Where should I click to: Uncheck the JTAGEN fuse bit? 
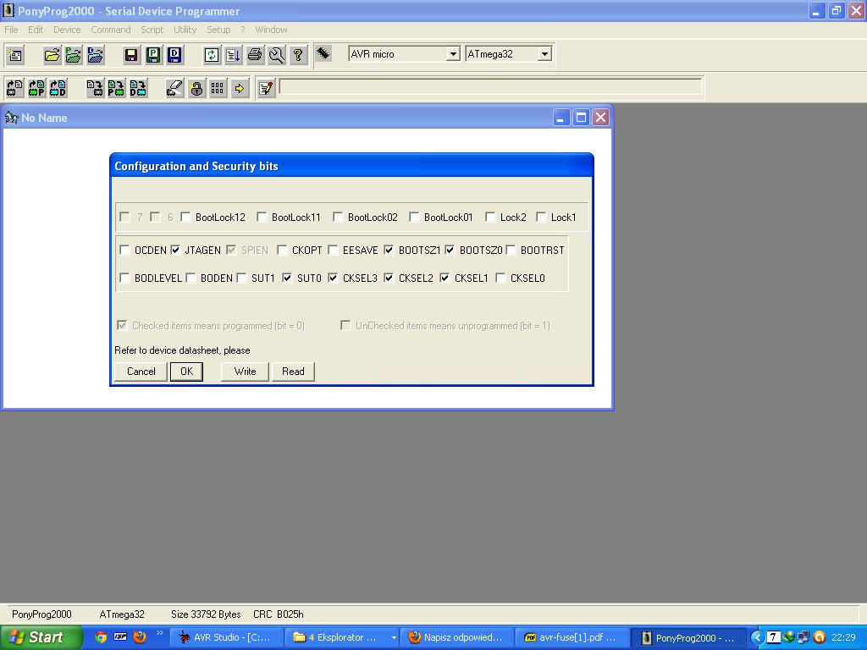(176, 251)
